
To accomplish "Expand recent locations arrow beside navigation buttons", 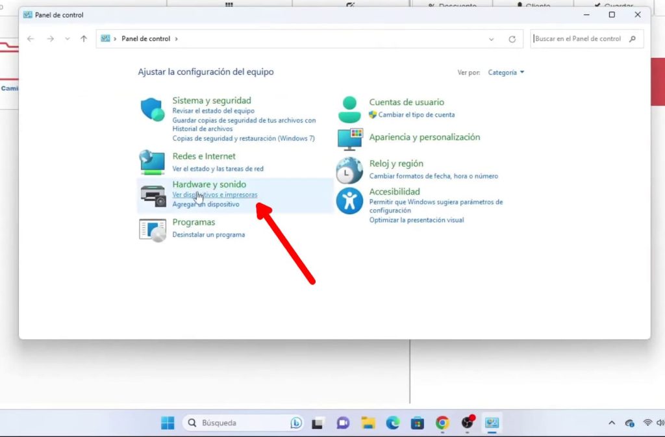I will 68,39.
